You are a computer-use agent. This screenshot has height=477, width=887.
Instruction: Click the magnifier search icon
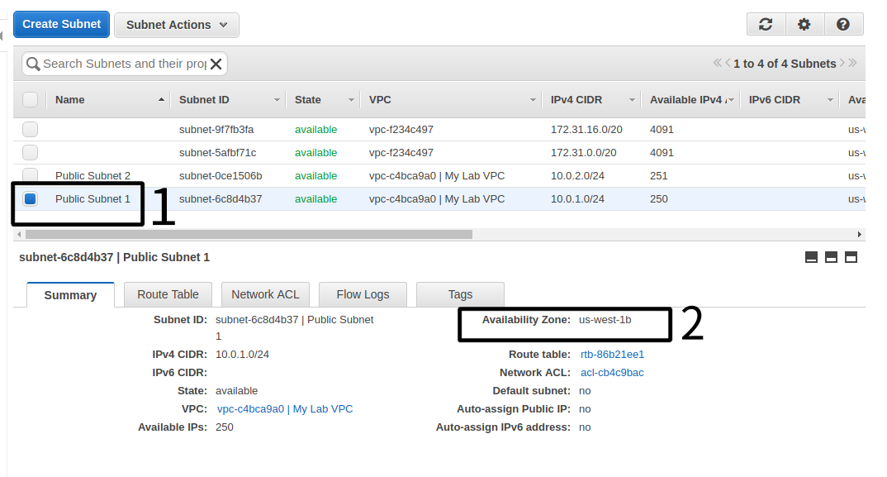click(x=33, y=64)
